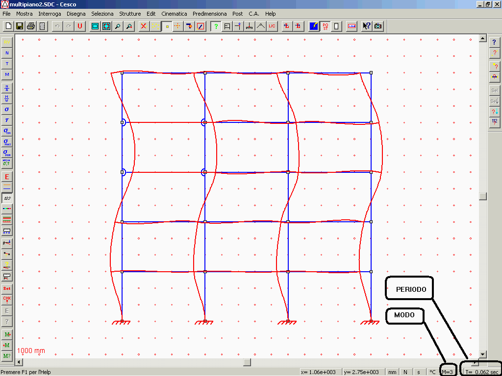This screenshot has height=376, width=502.
Task: Click the camera snapshot icon
Action: (x=378, y=26)
